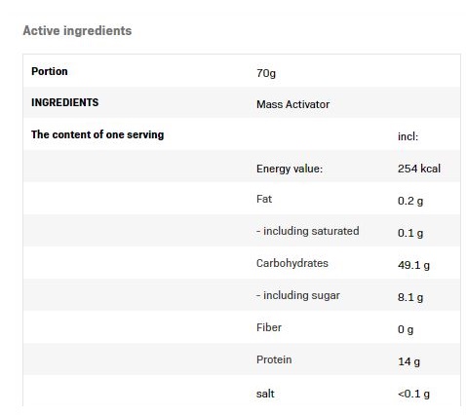
Task: Select the 8.1 g sugar value
Action: point(410,297)
